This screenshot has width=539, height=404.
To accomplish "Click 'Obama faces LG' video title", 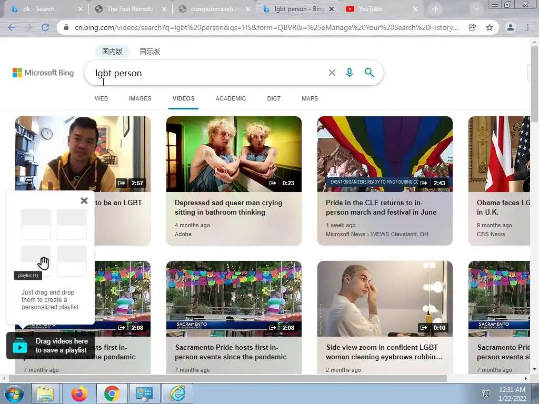I will pyautogui.click(x=503, y=207).
